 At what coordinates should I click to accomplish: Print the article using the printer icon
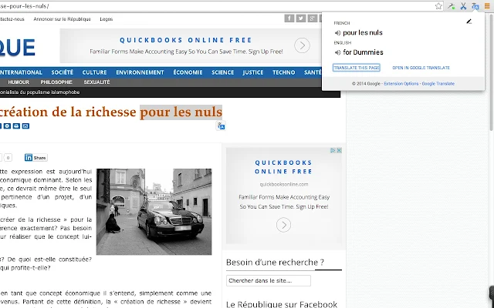[16, 126]
